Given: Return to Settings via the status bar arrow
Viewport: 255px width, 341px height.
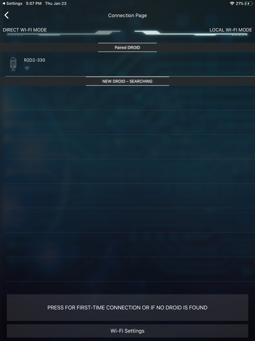Looking at the screenshot, I should [x=12, y=4].
